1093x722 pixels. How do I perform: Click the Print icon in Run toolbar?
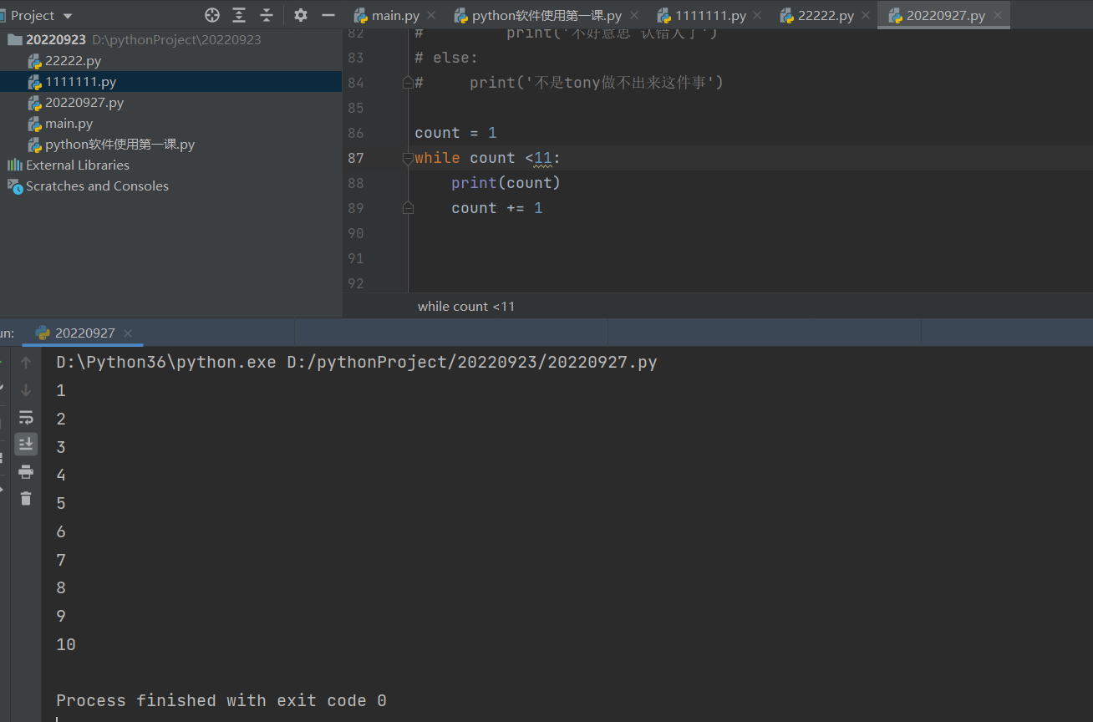[x=26, y=471]
